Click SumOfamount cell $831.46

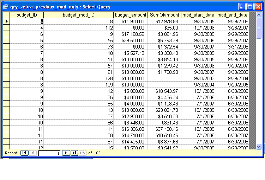[x=164, y=123]
